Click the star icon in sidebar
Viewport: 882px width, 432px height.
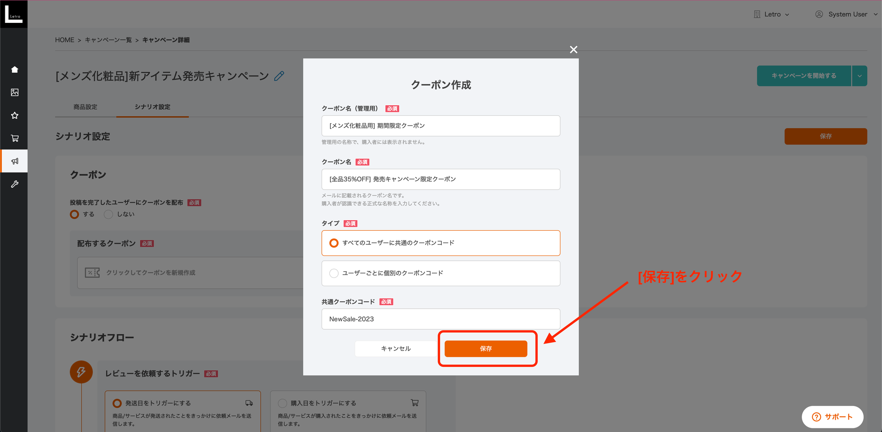(15, 115)
